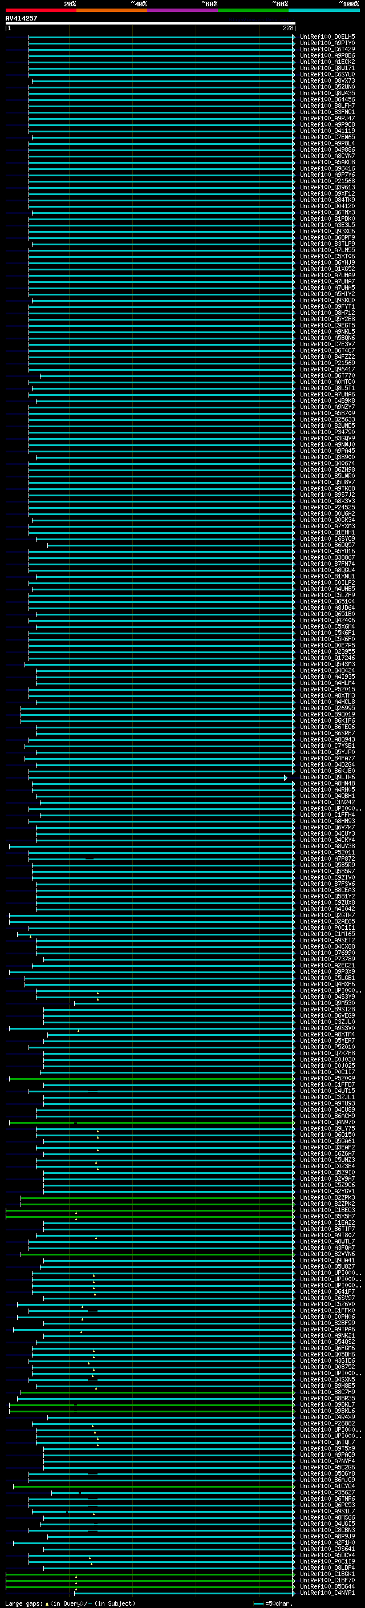Image resolution: width=365 pixels, height=1608 pixels.
Task: Select the UniRef100_A1CYQ4 hit name
Action: coord(327,1487)
